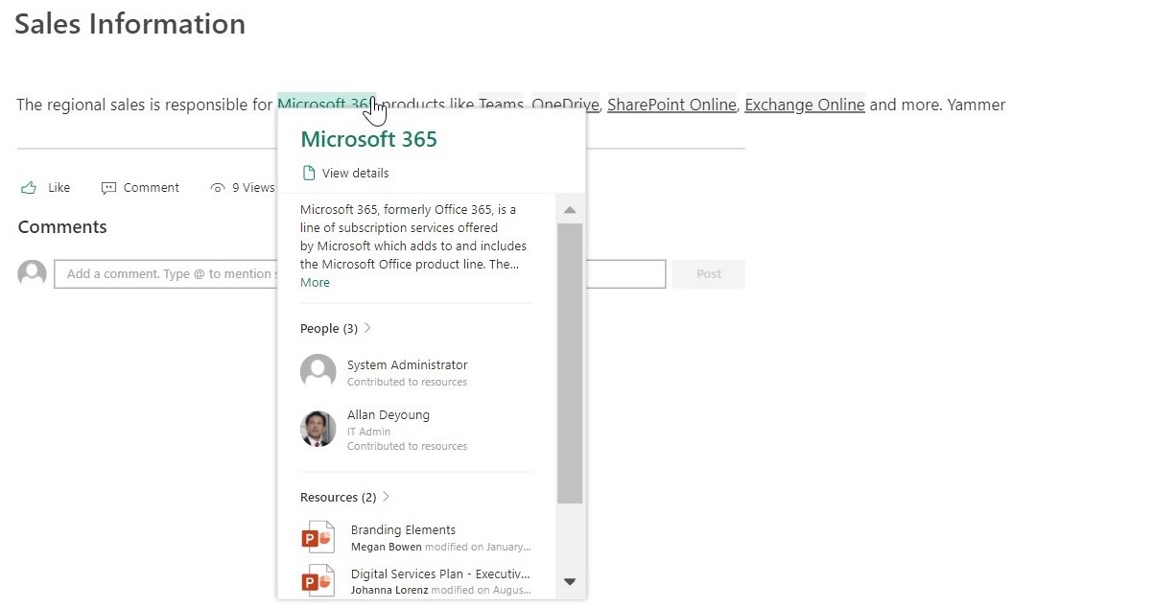Click the Comment label
This screenshot has height=609, width=1154.
click(x=152, y=188)
